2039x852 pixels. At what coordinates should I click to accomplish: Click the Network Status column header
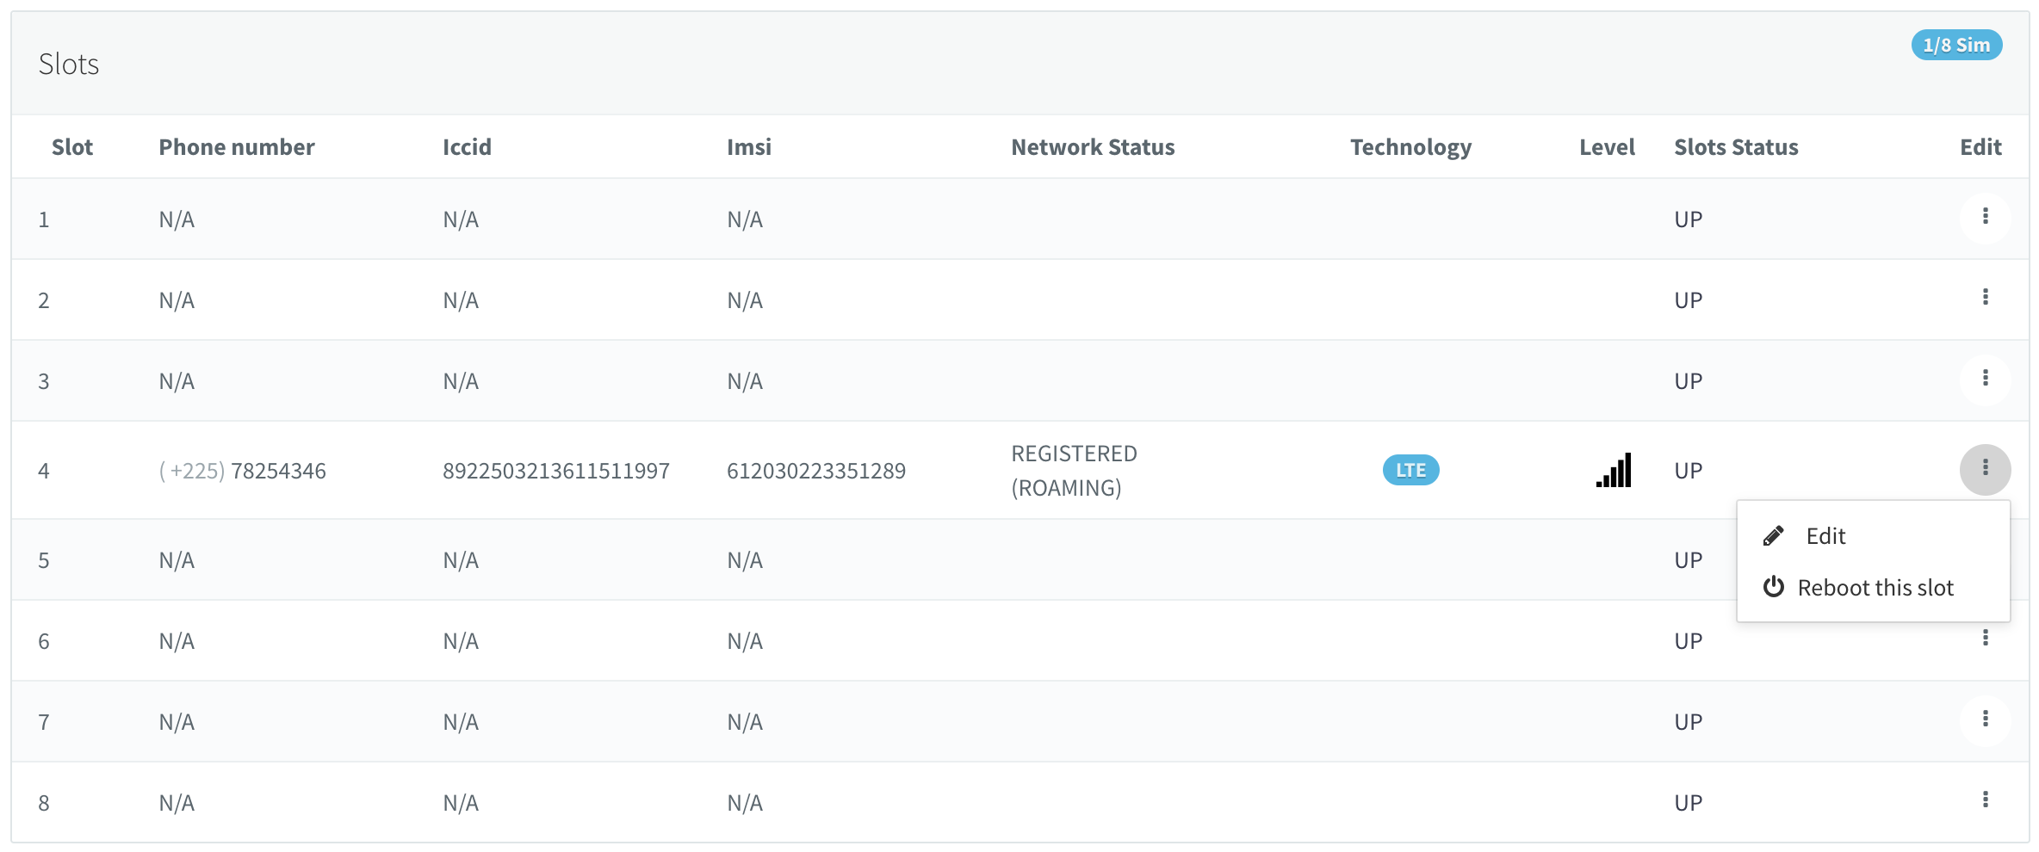[x=1092, y=147]
